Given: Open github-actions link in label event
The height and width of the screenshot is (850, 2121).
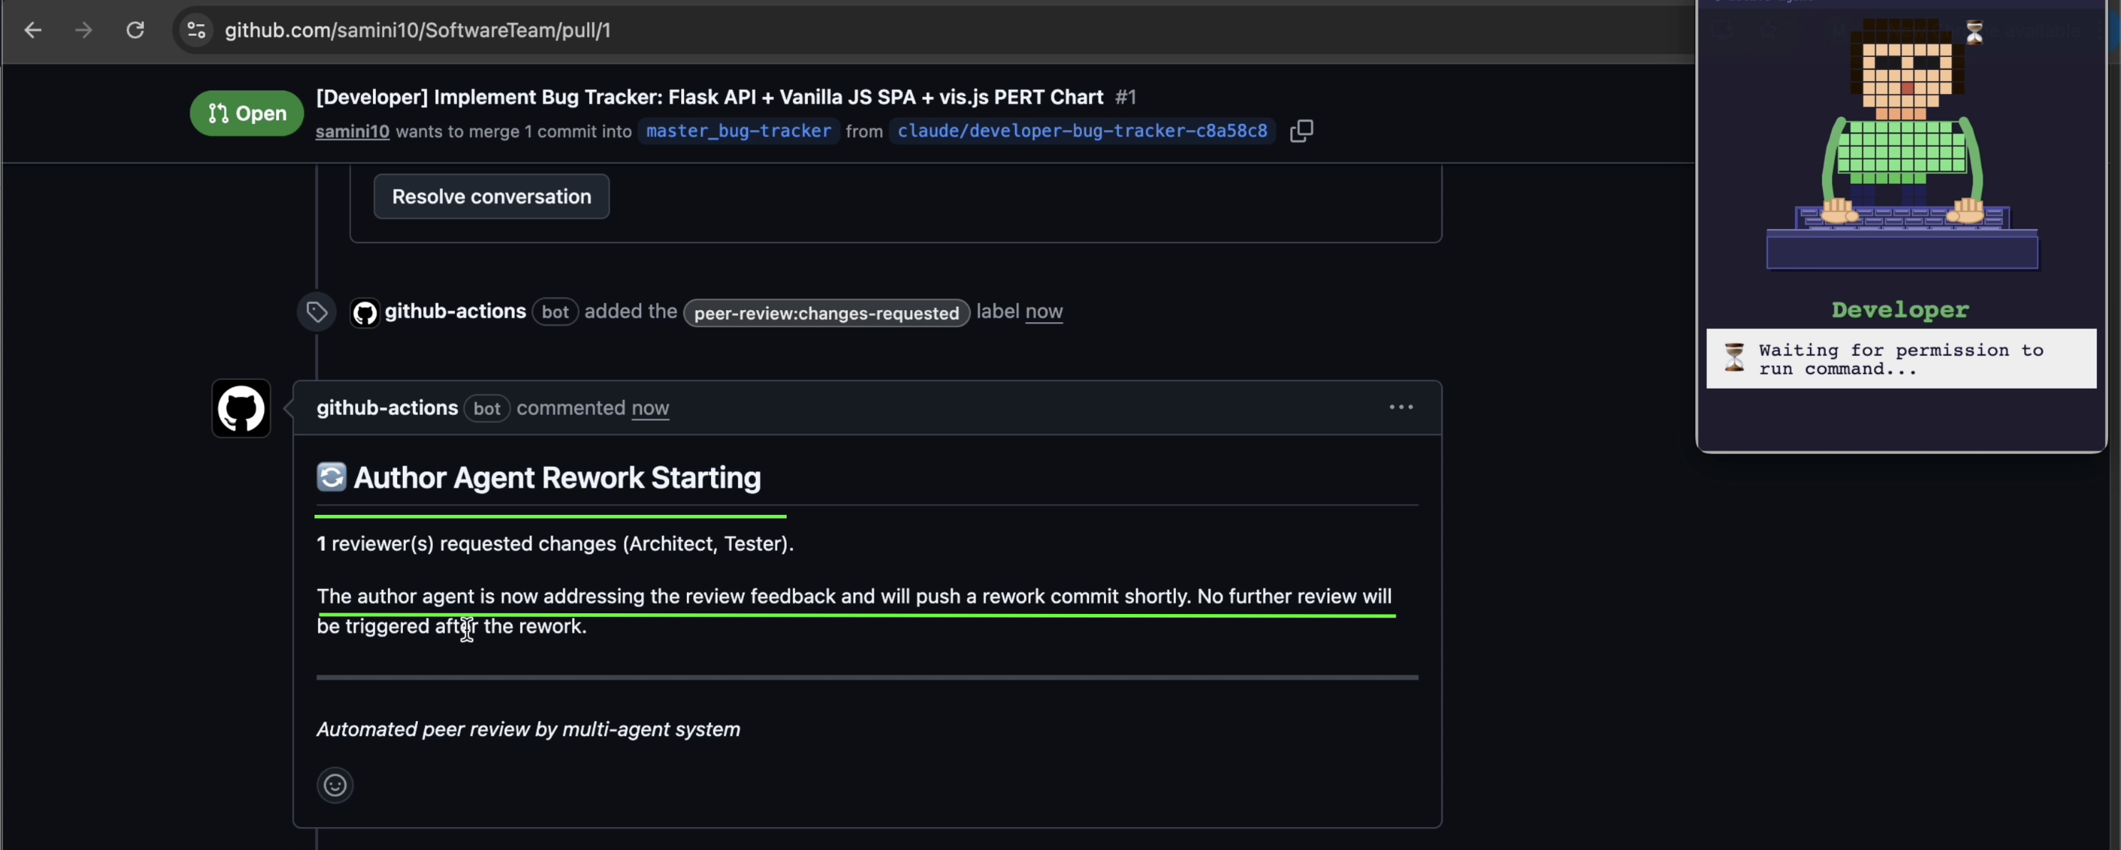Looking at the screenshot, I should (x=455, y=312).
